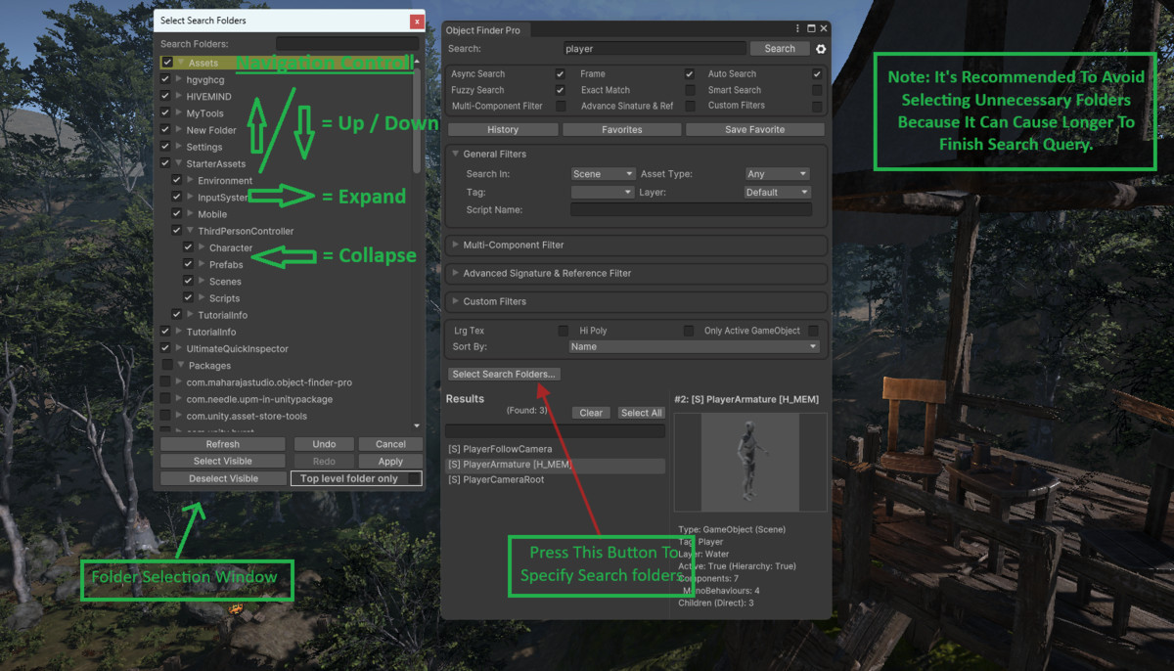This screenshot has height=671, width=1174.
Task: Toggle the Top level folder only option
Action: 355,478
